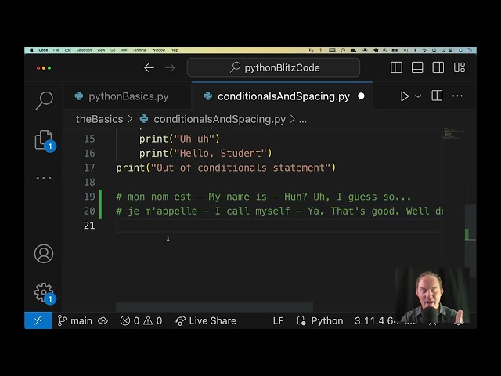Click line number 19 in the gutter
The image size is (501, 376).
[x=89, y=197]
